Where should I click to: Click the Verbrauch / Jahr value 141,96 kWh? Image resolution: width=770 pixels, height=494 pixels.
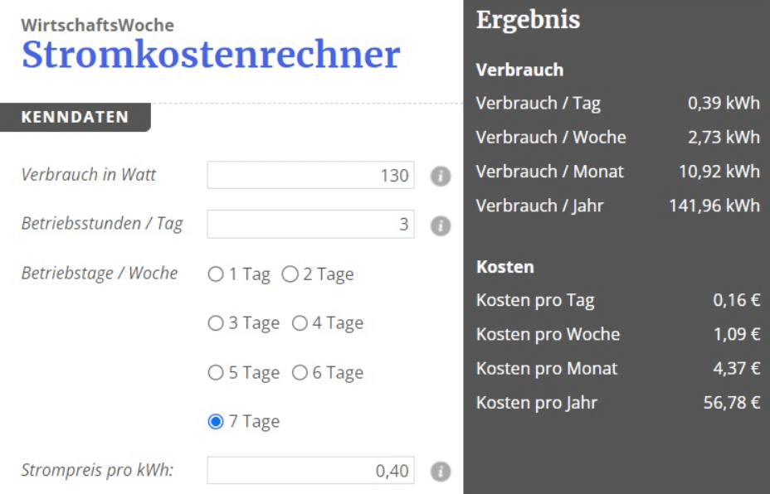coord(714,206)
